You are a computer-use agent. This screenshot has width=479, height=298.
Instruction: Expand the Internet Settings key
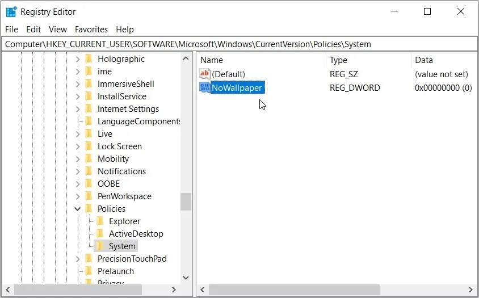(x=78, y=109)
